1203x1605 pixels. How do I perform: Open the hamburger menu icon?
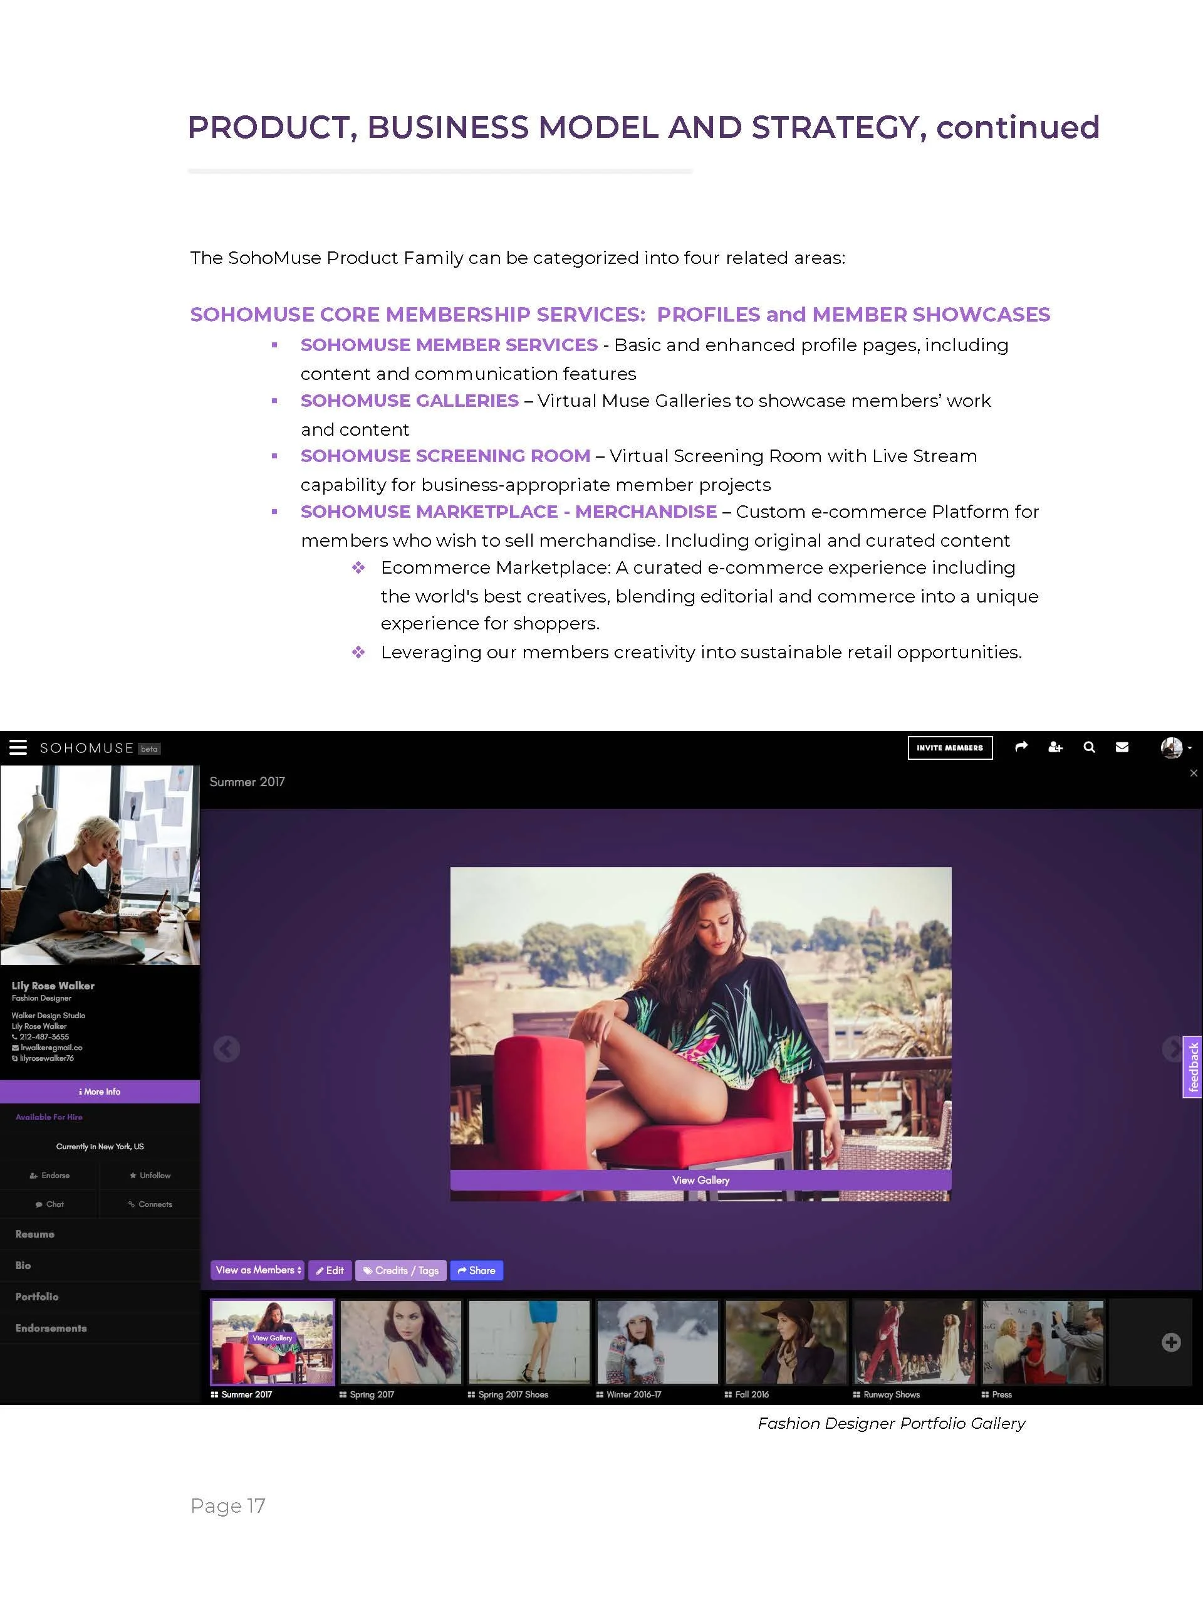point(18,747)
